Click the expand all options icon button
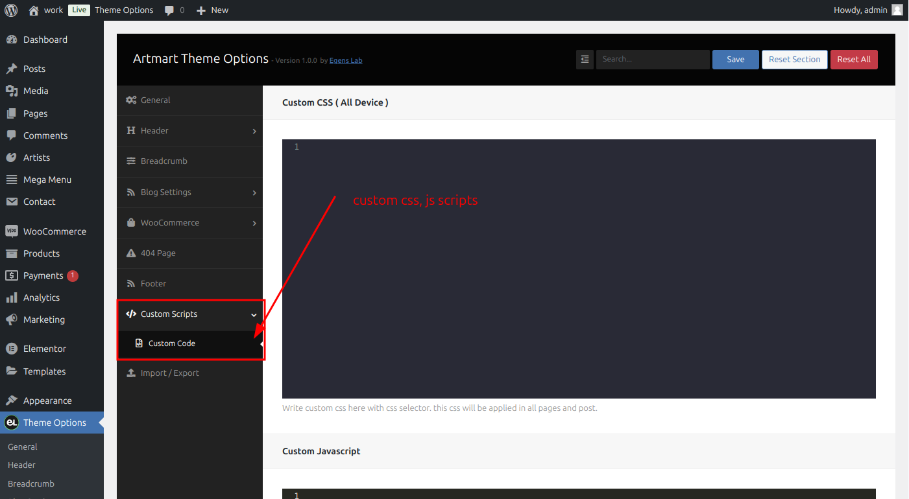The height and width of the screenshot is (499, 909). pyautogui.click(x=585, y=59)
